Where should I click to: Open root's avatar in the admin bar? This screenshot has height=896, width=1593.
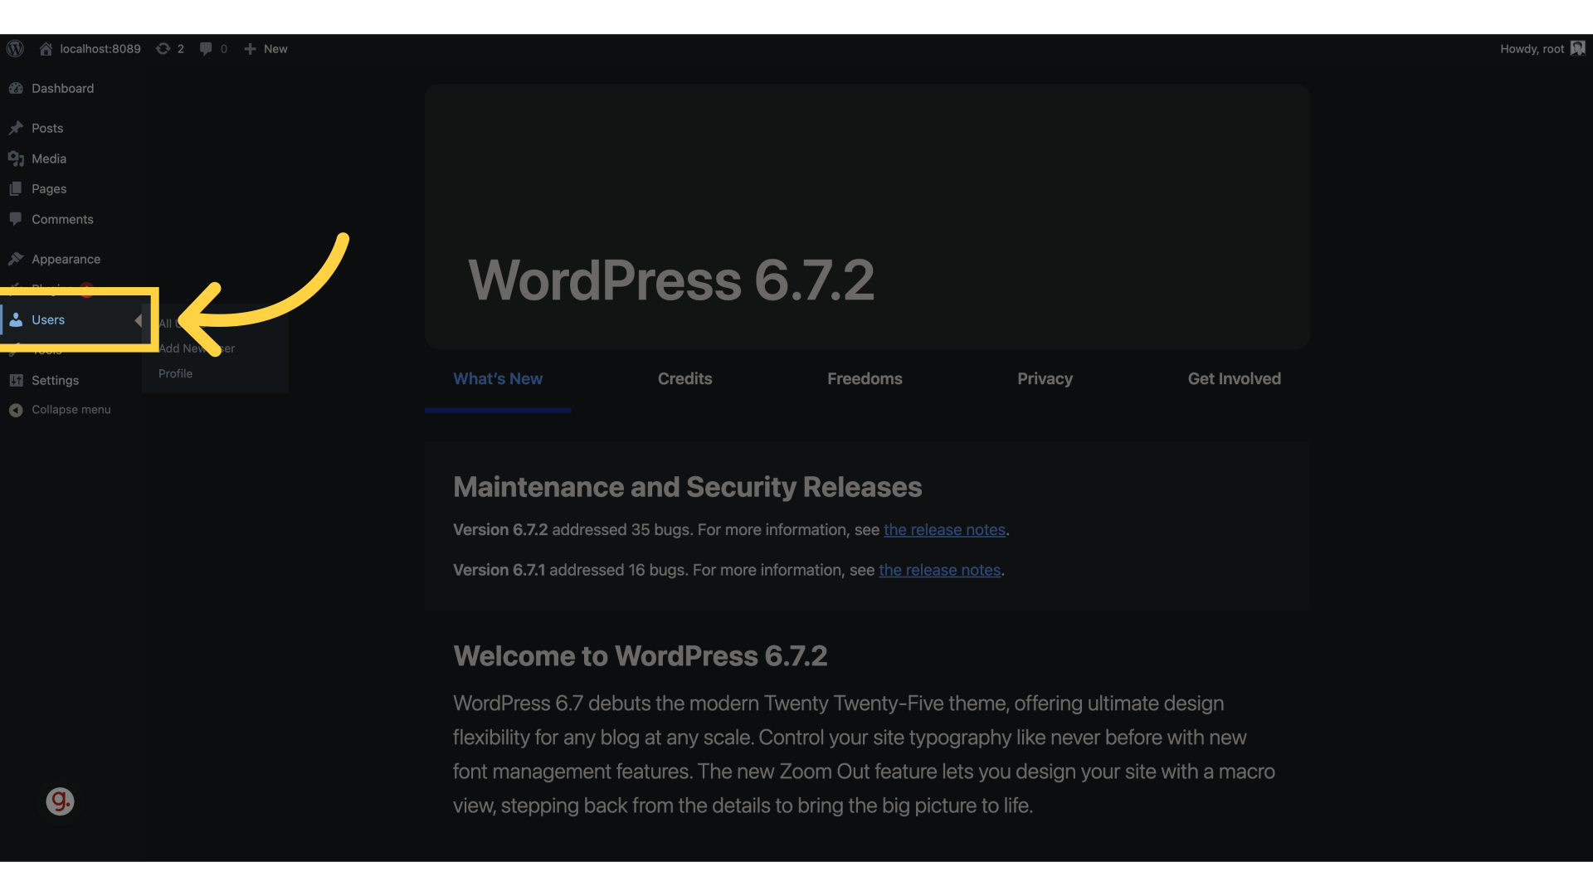[1578, 49]
